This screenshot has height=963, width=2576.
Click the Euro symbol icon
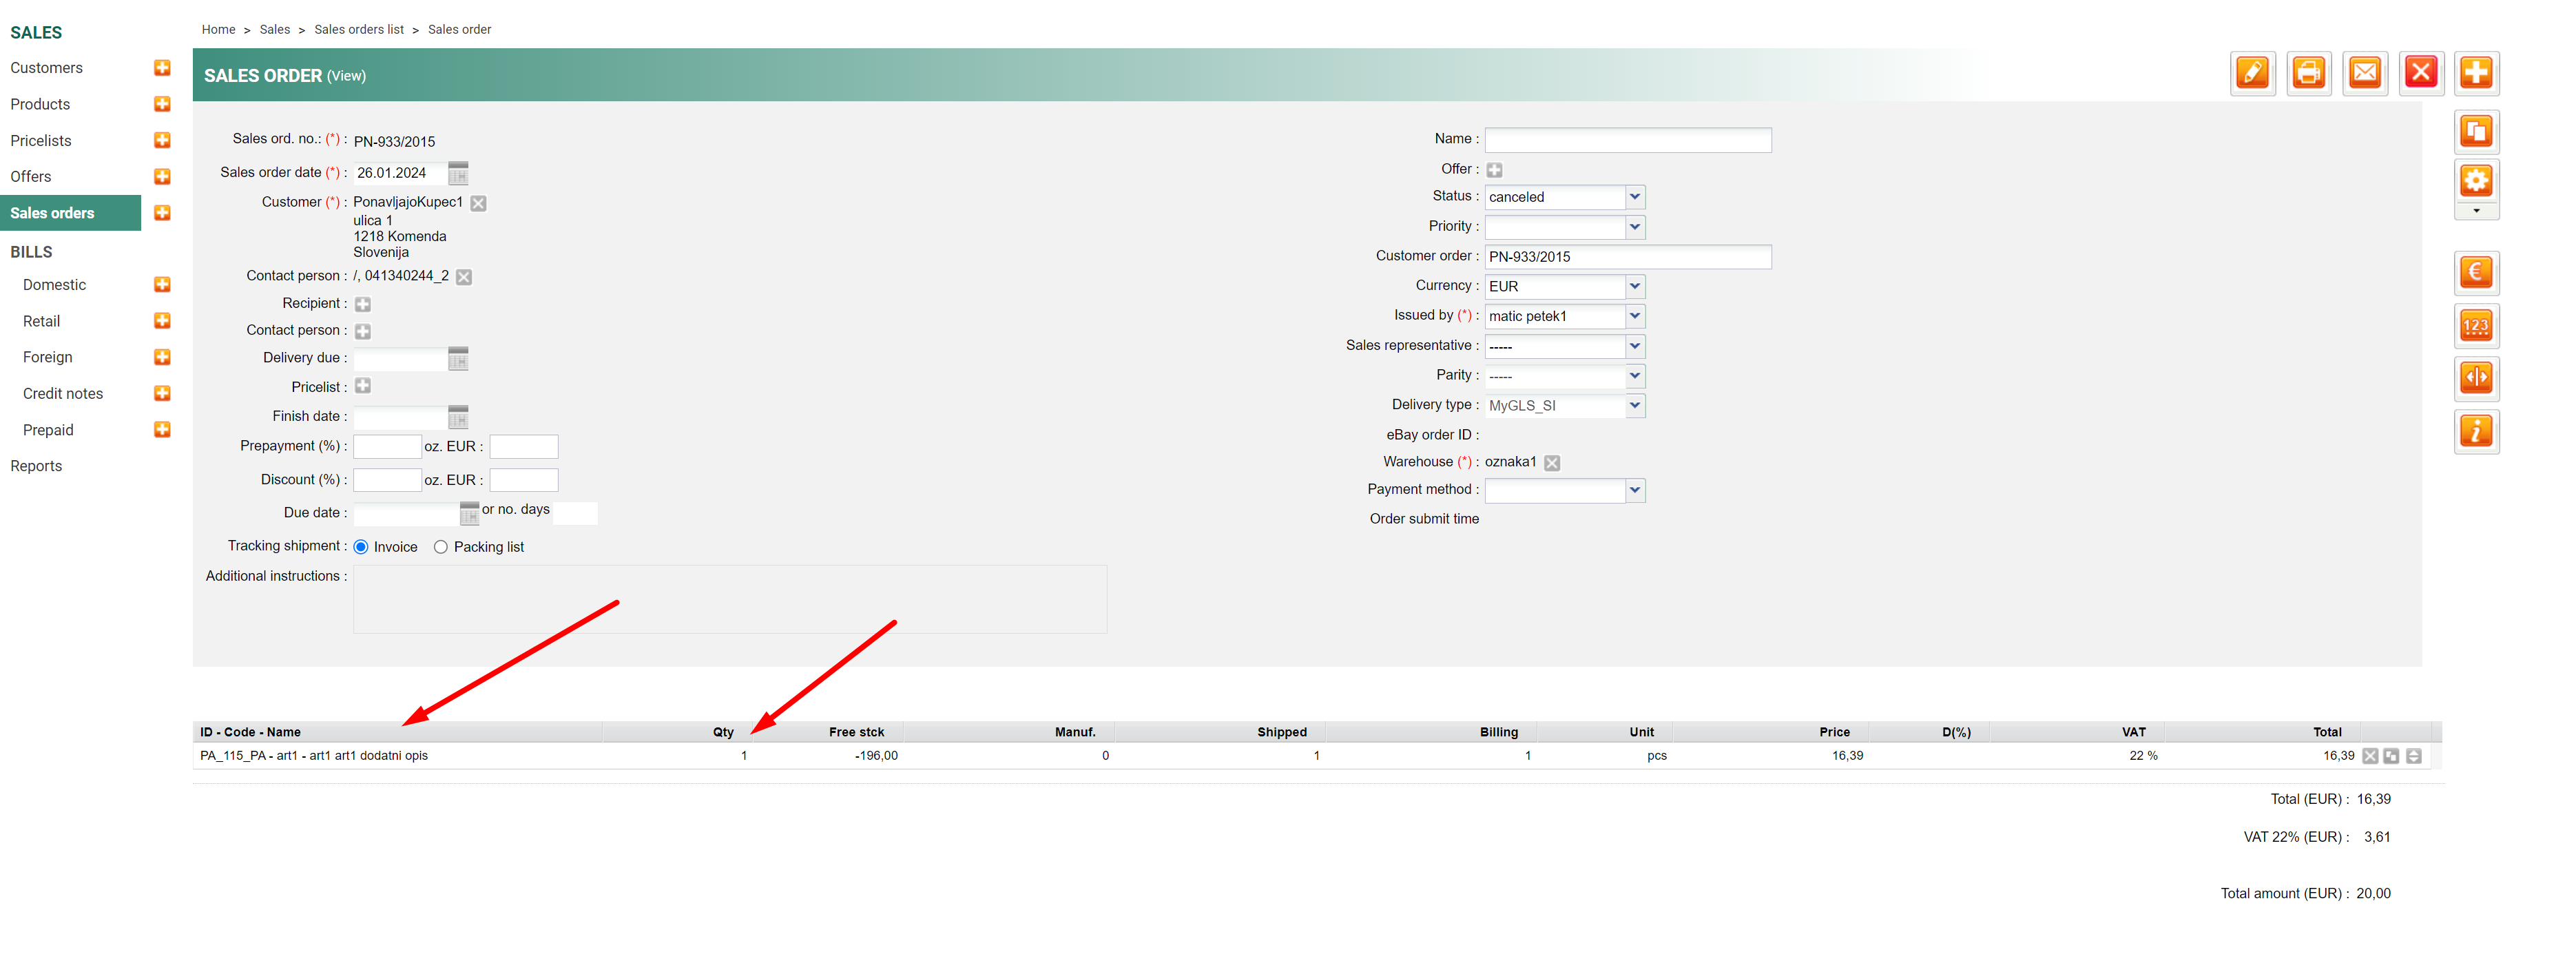pyautogui.click(x=2476, y=272)
